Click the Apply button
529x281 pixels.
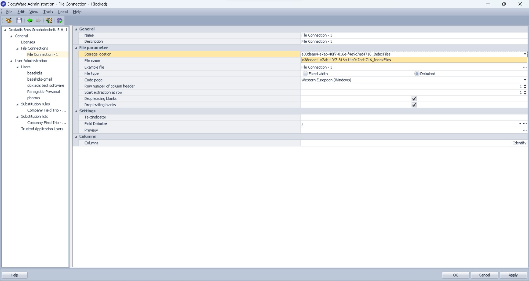[x=513, y=275]
